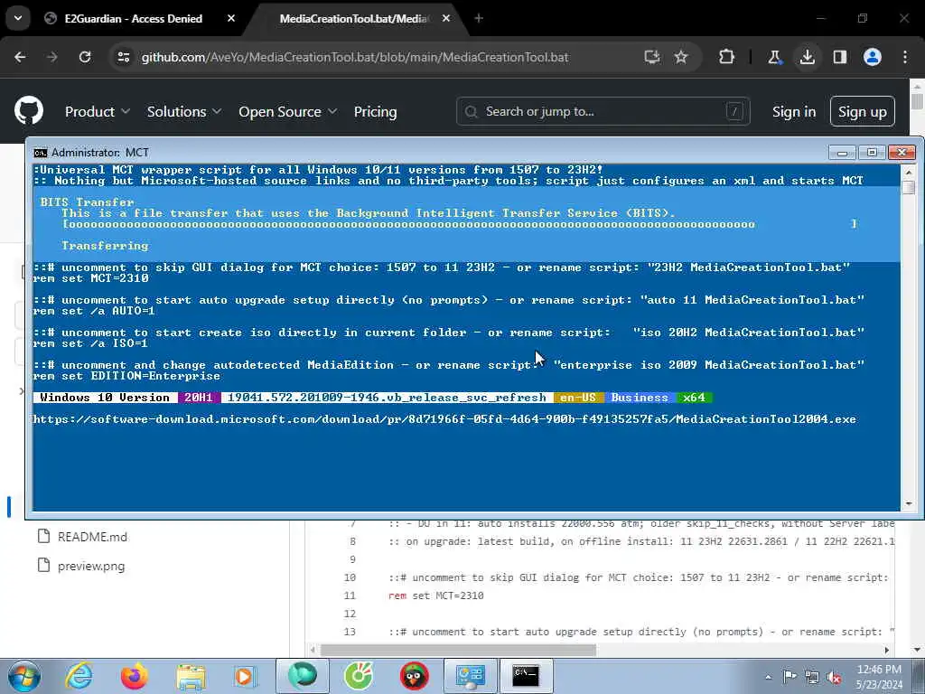Click the red bird app taskbar icon
The width and height of the screenshot is (925, 694).
point(414,676)
